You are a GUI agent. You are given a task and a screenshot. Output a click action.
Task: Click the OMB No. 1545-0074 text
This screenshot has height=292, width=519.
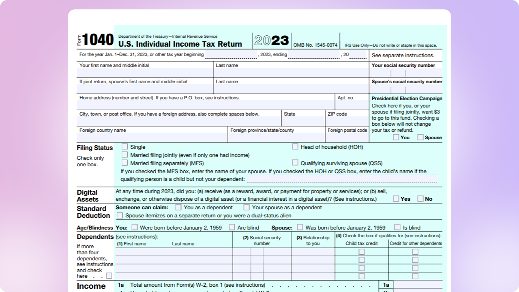point(315,45)
